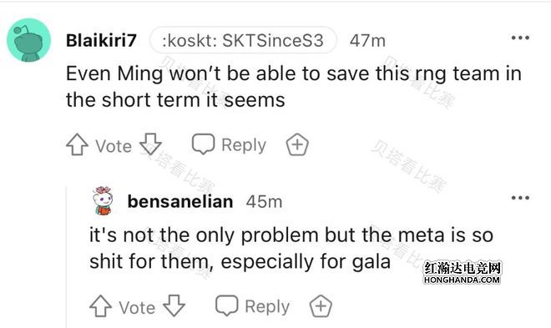
Task: Click the 47m comment timestamp
Action: coord(367,41)
